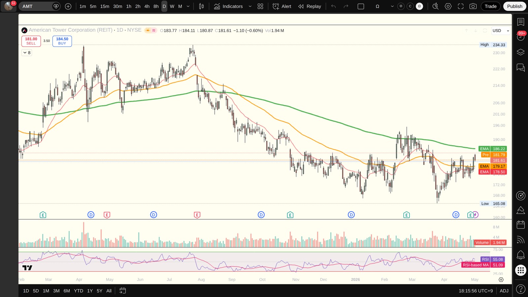528x297 pixels.
Task: Toggle the circular button left of C
Action: click(401, 6)
